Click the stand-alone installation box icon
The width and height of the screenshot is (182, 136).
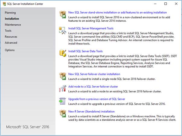[63, 14]
